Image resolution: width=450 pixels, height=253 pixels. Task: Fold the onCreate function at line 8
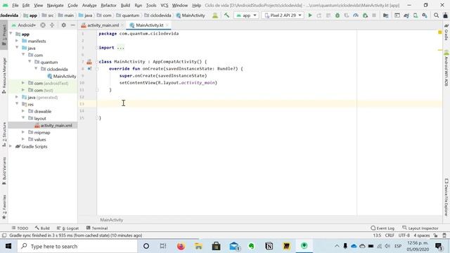coord(97,69)
